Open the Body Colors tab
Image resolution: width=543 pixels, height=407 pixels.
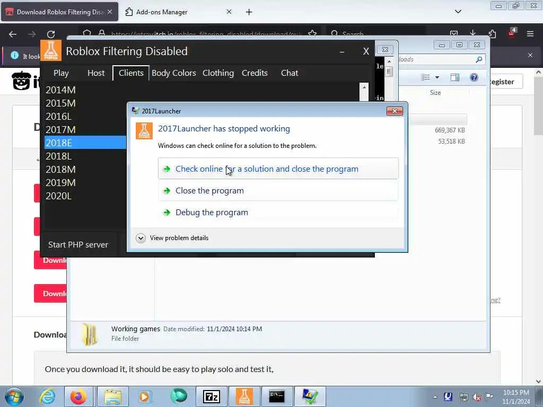(x=174, y=73)
